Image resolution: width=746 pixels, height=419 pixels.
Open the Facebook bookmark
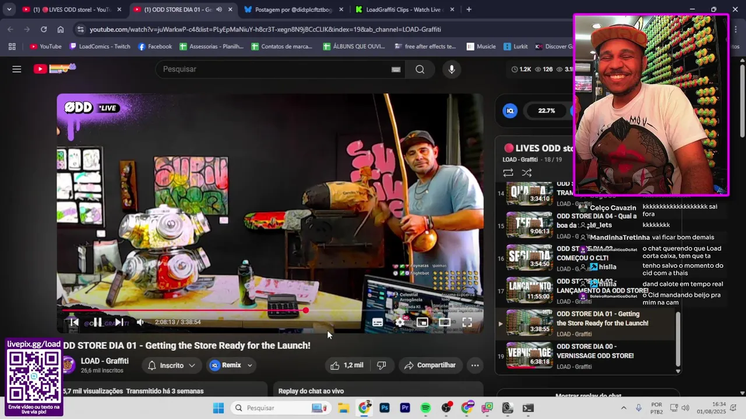(154, 47)
